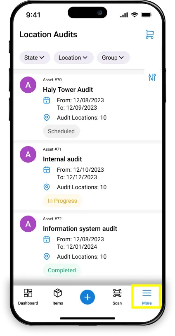Viewport: 175px width, 336px height.
Task: Open Internal audit title
Action: (62, 159)
